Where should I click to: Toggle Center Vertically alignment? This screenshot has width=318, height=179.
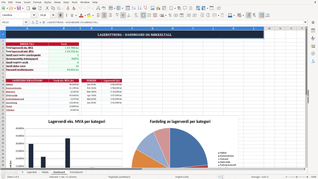click(x=123, y=15)
